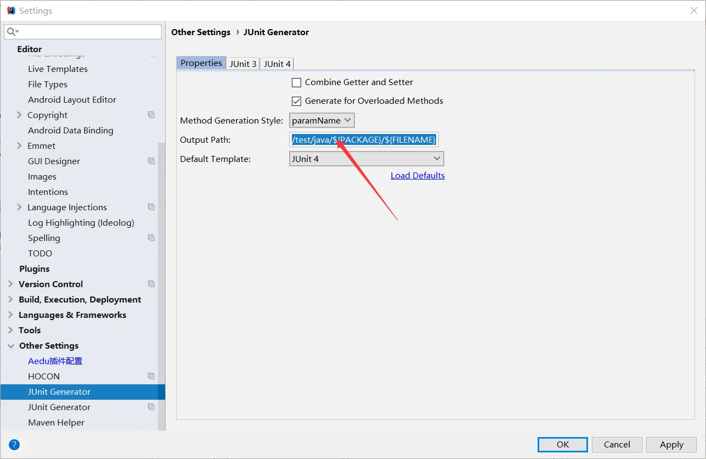706x459 pixels.
Task: Click the settings tree vertical scrollbar
Action: click(161, 286)
